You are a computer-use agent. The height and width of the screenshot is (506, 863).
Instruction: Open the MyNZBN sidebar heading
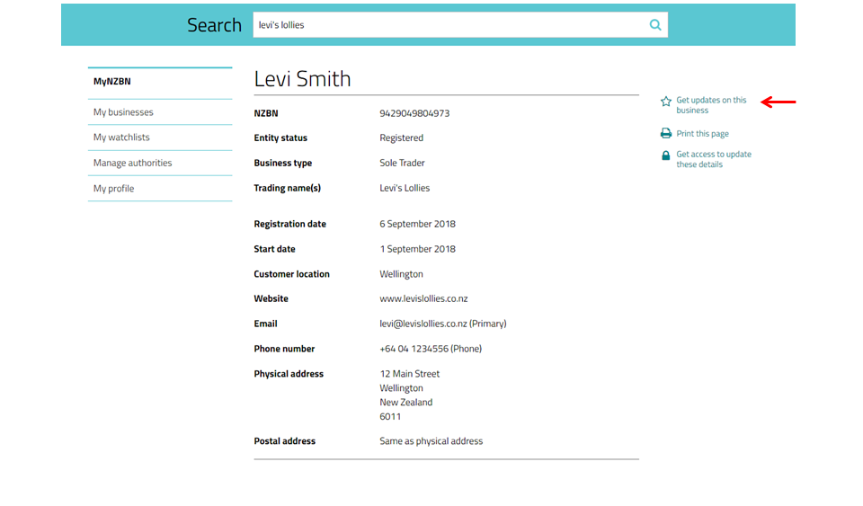112,82
